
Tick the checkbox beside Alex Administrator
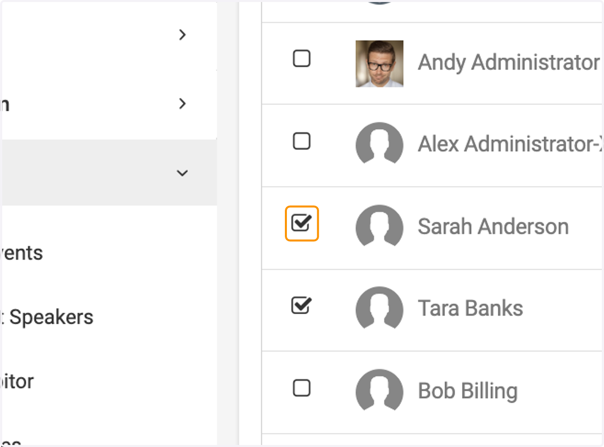coord(301,141)
